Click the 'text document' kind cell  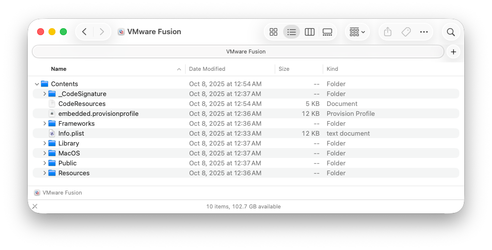(x=348, y=133)
